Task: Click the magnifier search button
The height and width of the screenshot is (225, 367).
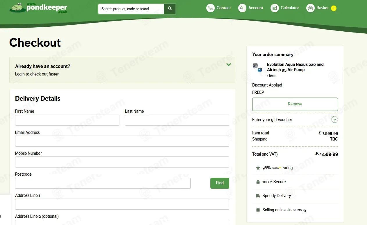Action: click(x=170, y=9)
